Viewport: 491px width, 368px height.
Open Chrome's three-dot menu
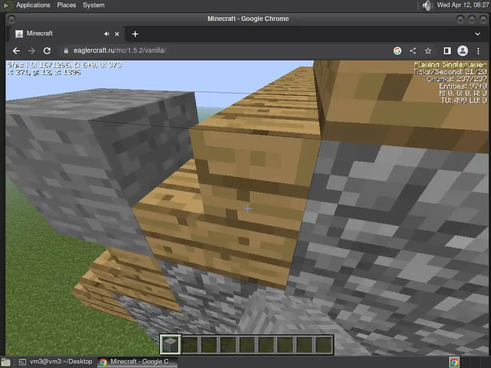click(x=478, y=51)
